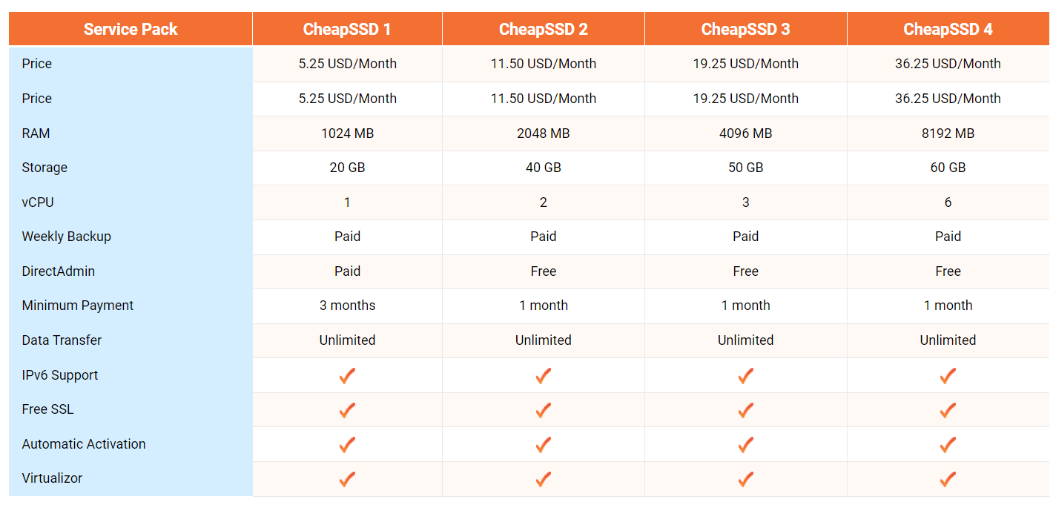Click the Automatic Activation checkmark for CheapSSD 3

click(745, 445)
